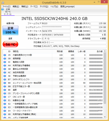Screen dimensions: 109x121
Task: Click the status orb for attribute 09
Action: 5,58
